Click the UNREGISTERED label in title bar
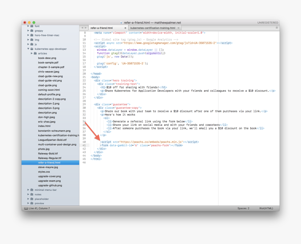This screenshot has width=301, height=244. pyautogui.click(x=268, y=23)
